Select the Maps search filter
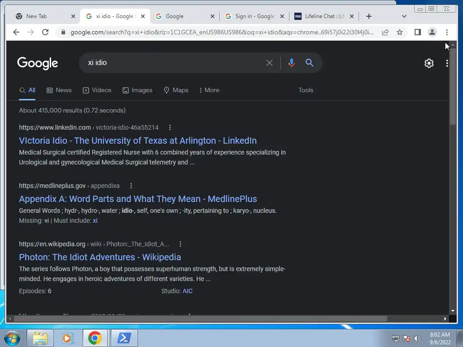The image size is (463, 347). point(176,90)
